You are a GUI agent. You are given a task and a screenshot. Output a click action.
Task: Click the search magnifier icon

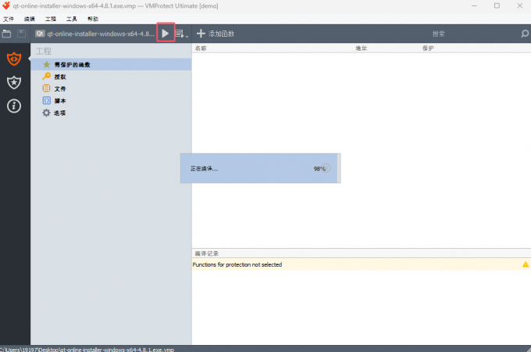524,34
